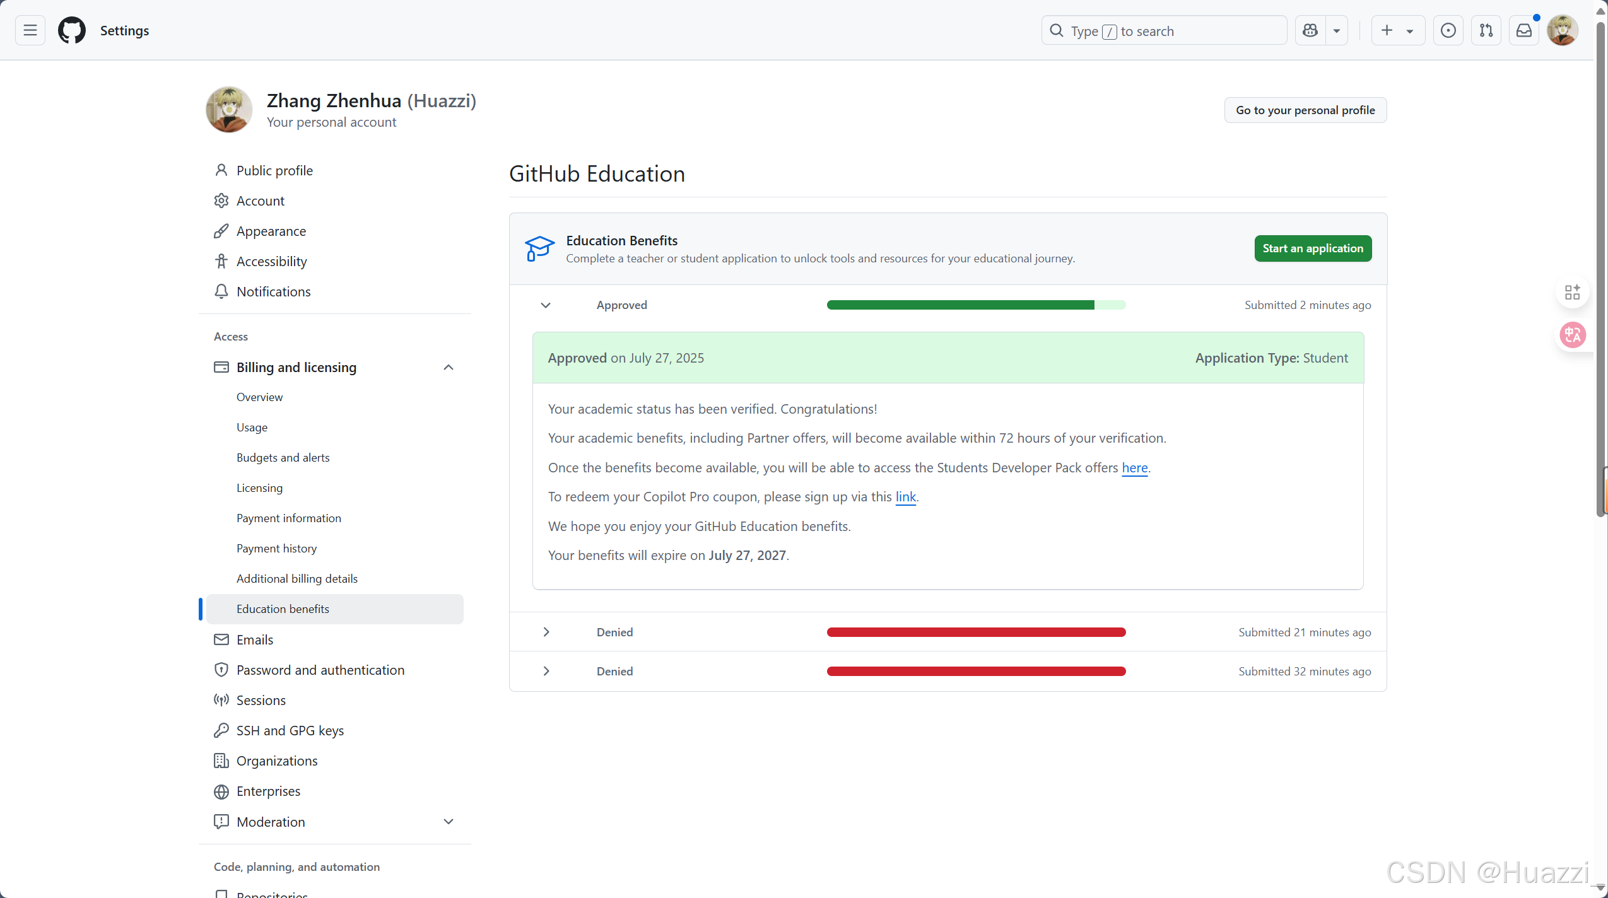Click the Accessibility figure icon
The width and height of the screenshot is (1608, 898).
point(221,261)
